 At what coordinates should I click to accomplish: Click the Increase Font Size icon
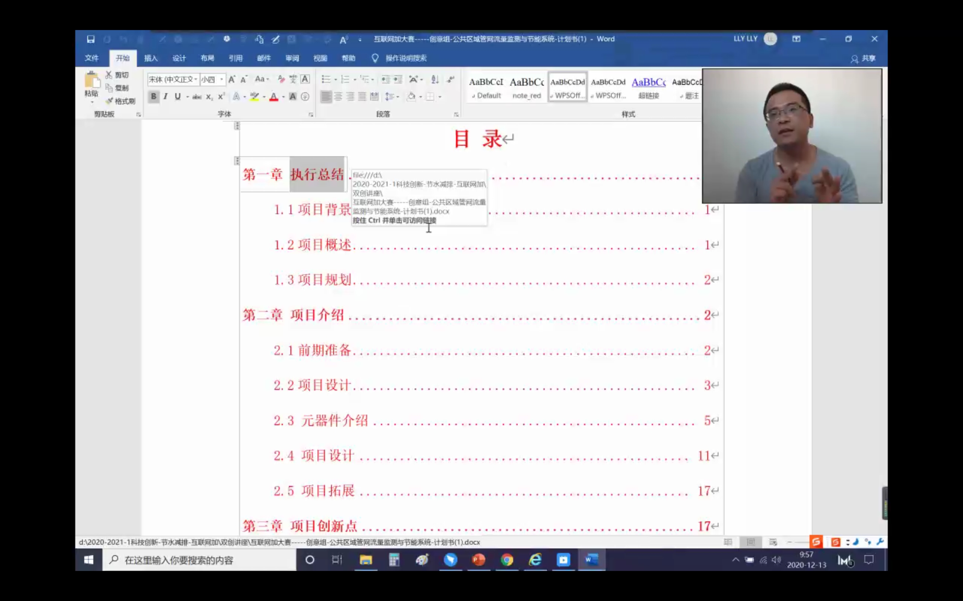click(x=232, y=79)
